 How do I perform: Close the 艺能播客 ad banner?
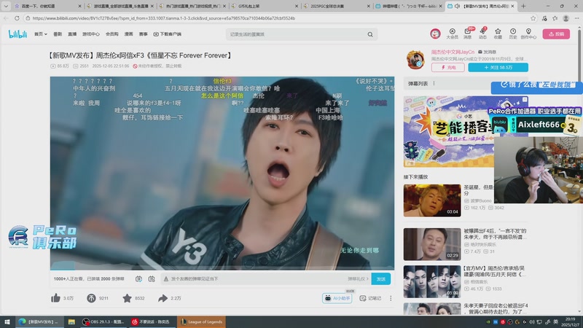(525, 99)
